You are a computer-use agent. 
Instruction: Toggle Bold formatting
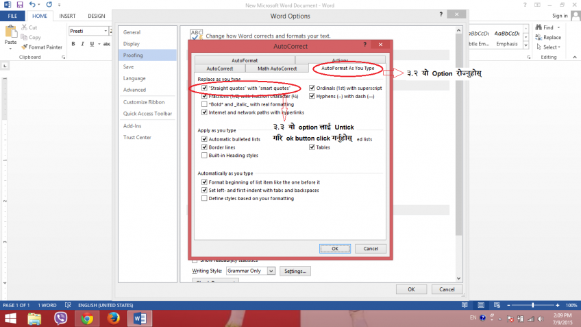[x=73, y=44]
